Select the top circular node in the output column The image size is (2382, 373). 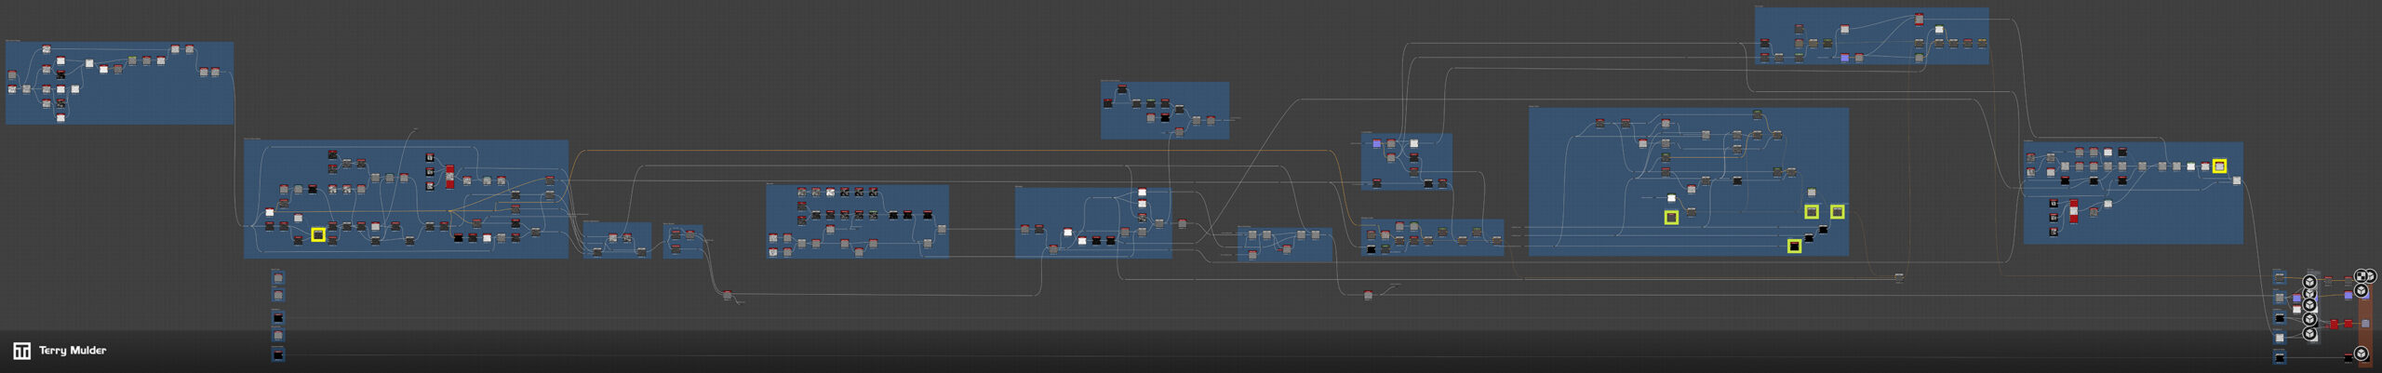tap(2309, 282)
